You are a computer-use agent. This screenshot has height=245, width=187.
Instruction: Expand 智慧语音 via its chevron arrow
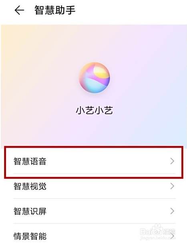click(x=172, y=161)
